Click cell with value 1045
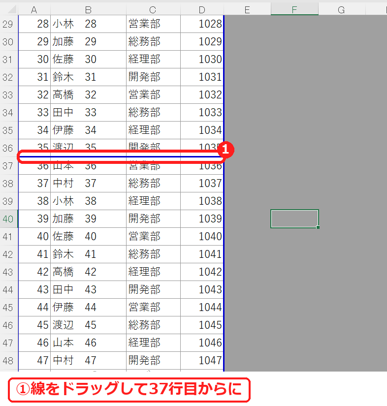This screenshot has height=406, width=387. [x=202, y=325]
